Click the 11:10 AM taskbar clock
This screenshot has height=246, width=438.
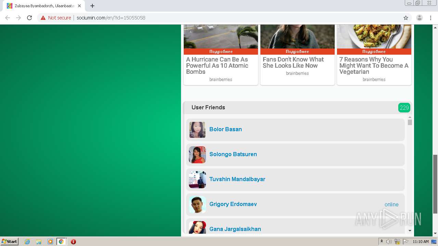click(x=421, y=242)
